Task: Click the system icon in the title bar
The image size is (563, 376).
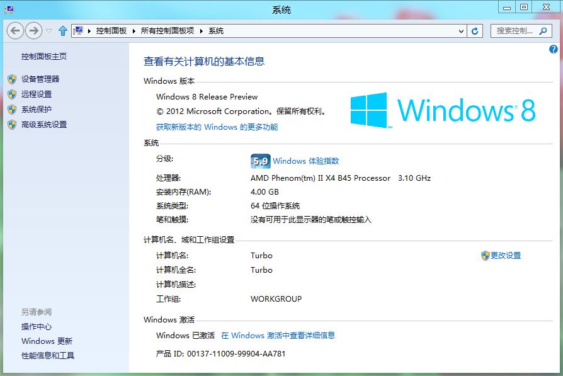Action: coord(9,9)
